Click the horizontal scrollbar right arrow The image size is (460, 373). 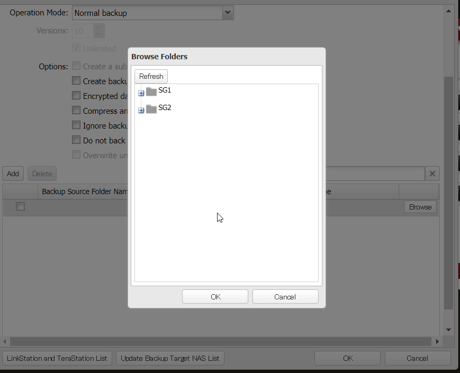(437, 341)
